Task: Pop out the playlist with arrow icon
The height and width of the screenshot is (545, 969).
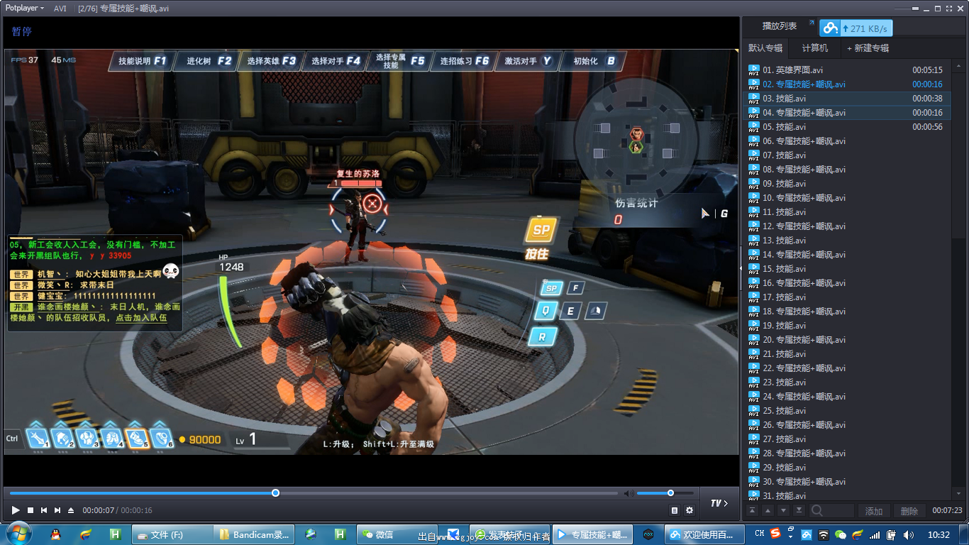Action: coord(812,23)
